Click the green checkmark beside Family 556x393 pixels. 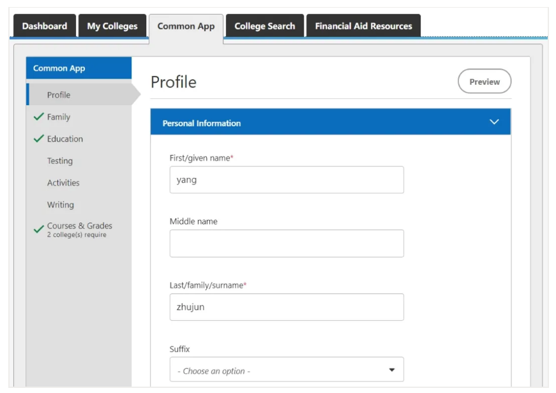[x=38, y=117]
